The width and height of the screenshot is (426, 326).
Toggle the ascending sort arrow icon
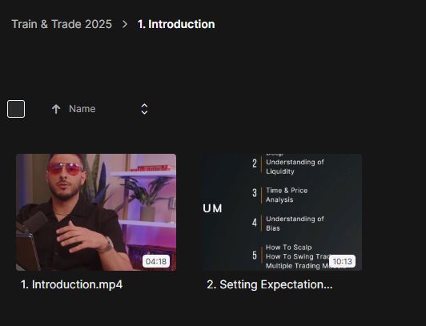(56, 109)
